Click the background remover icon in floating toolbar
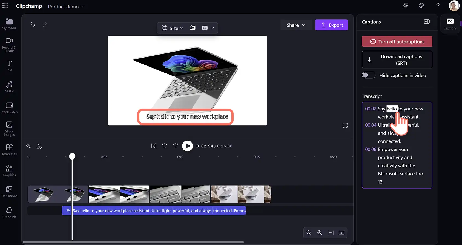This screenshot has width=462, height=245. [193, 28]
